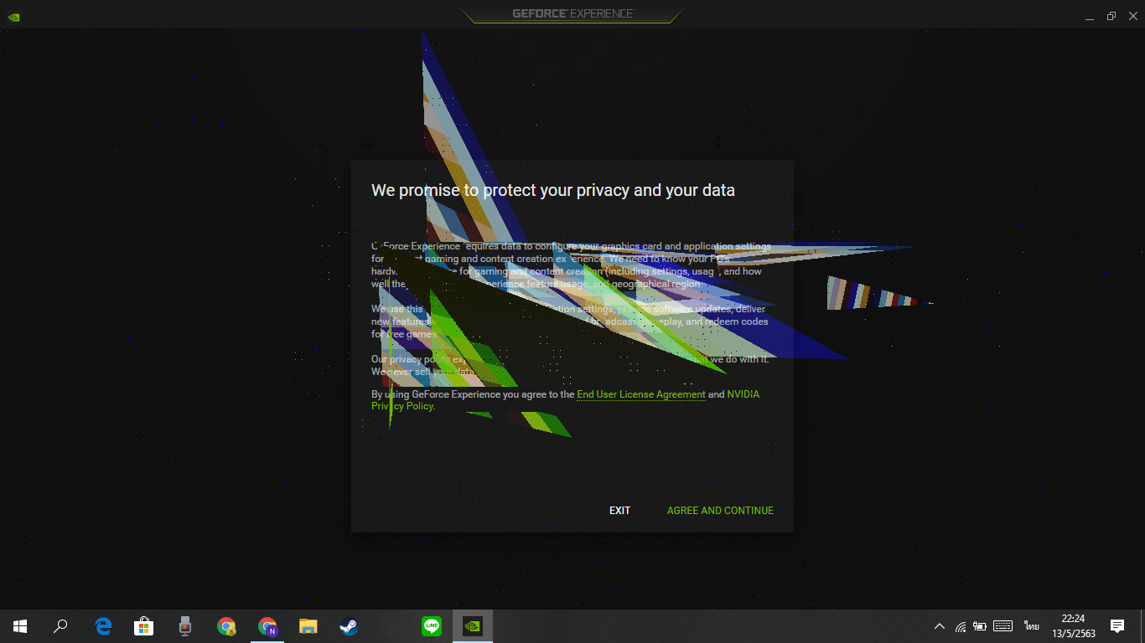Launch Steam from the taskbar
The width and height of the screenshot is (1145, 643).
(x=350, y=626)
